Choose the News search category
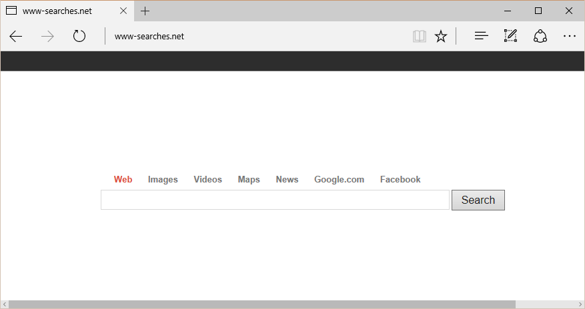Screen dimensions: 585x309 click(287, 179)
